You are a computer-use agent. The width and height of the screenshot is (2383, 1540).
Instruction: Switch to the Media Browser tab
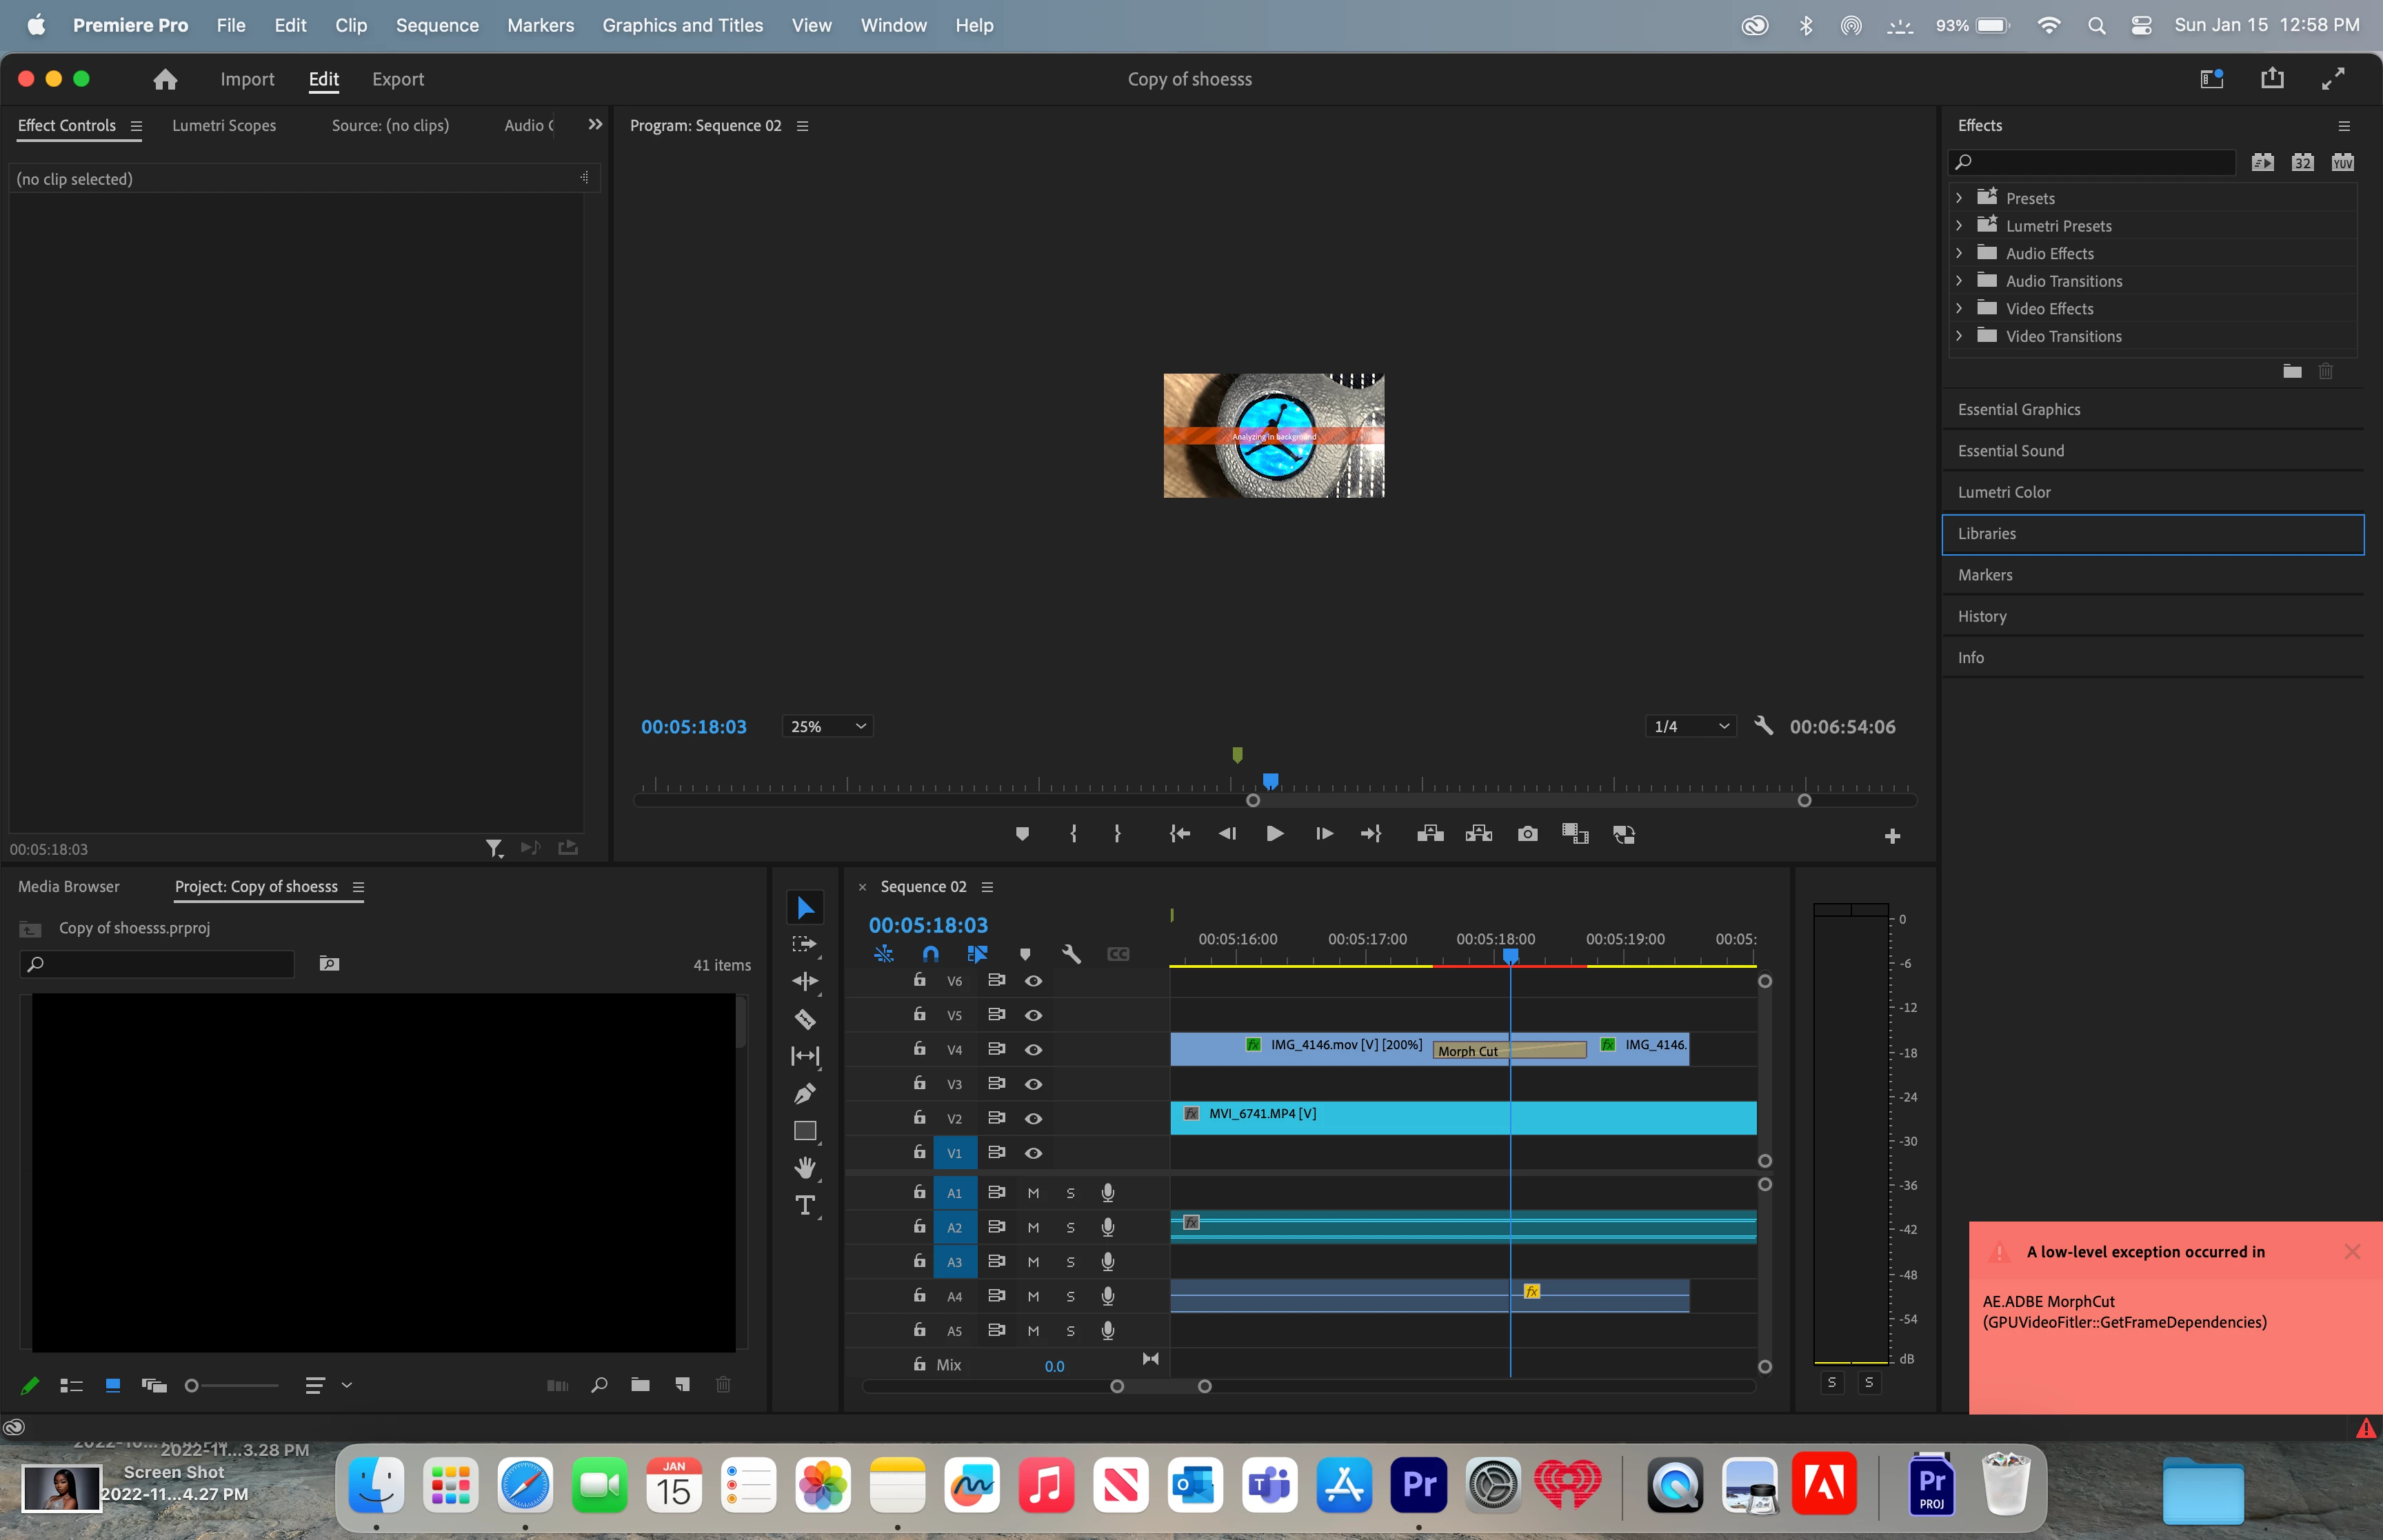(x=69, y=887)
